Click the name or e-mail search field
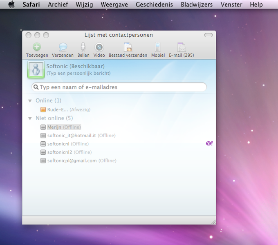This screenshot has height=245, width=278. (119, 87)
